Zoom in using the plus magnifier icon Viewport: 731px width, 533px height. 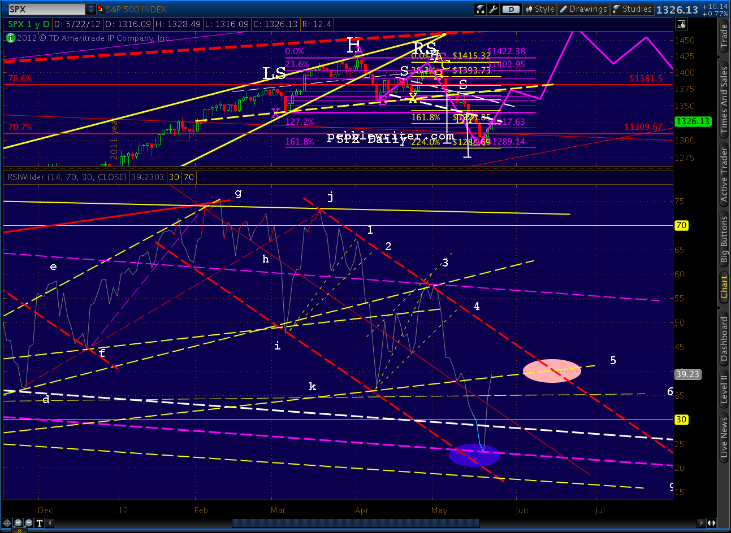point(18,523)
